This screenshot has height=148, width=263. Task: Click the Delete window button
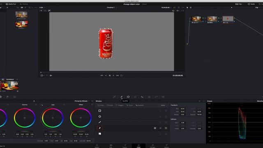click(163, 105)
